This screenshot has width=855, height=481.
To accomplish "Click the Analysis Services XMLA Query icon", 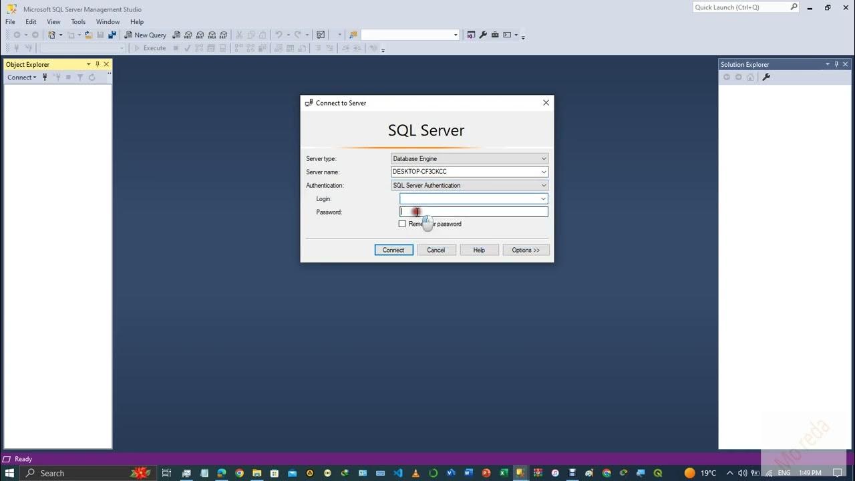I will (x=212, y=35).
